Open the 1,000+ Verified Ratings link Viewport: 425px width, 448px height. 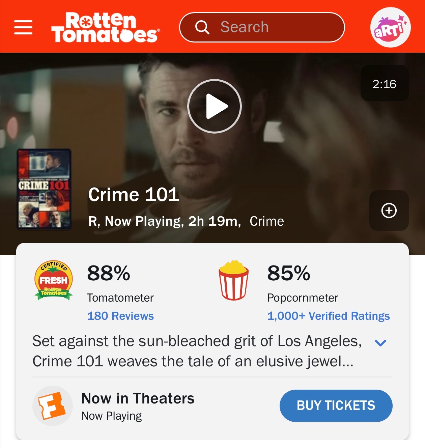[x=329, y=316]
